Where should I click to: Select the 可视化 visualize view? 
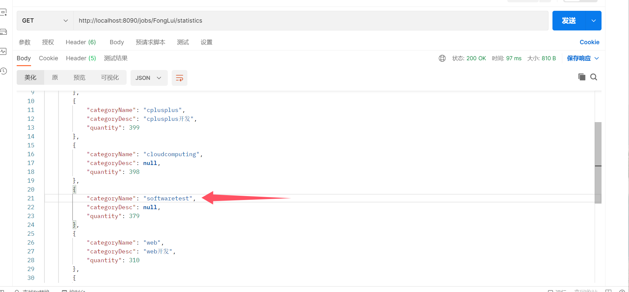tap(110, 78)
